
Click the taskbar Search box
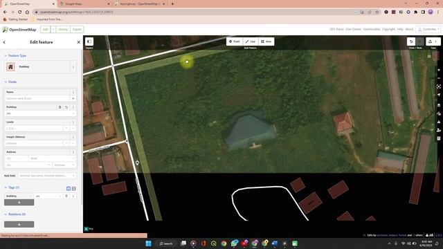[166, 243]
